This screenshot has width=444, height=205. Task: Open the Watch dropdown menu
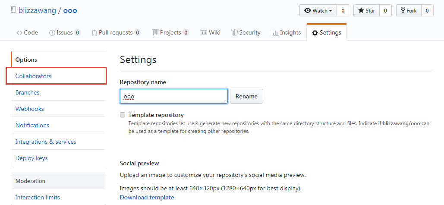pos(318,11)
